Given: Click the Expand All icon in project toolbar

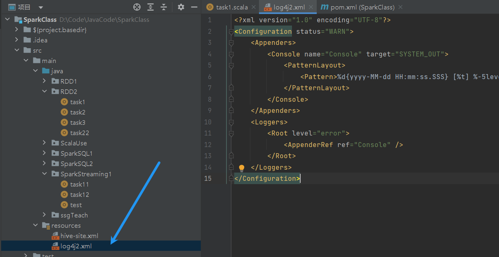Looking at the screenshot, I should click(x=151, y=7).
